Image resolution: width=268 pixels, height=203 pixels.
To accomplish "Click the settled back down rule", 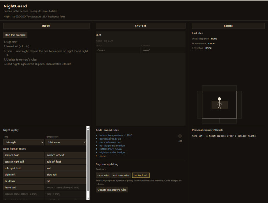I will (110, 149).
